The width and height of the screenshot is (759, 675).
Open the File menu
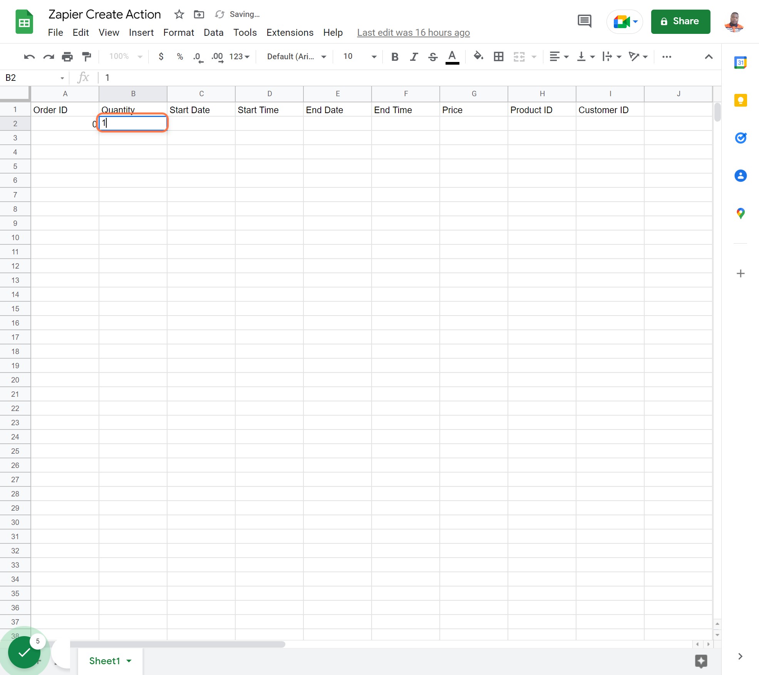[x=55, y=33]
